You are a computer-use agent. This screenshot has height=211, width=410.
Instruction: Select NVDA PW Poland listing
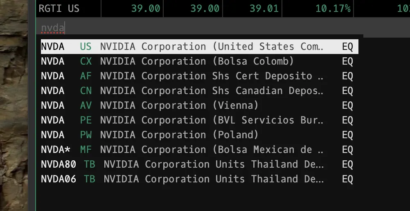[200, 135]
